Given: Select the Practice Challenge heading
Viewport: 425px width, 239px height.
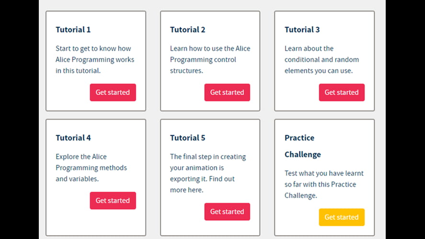Looking at the screenshot, I should click(x=303, y=146).
